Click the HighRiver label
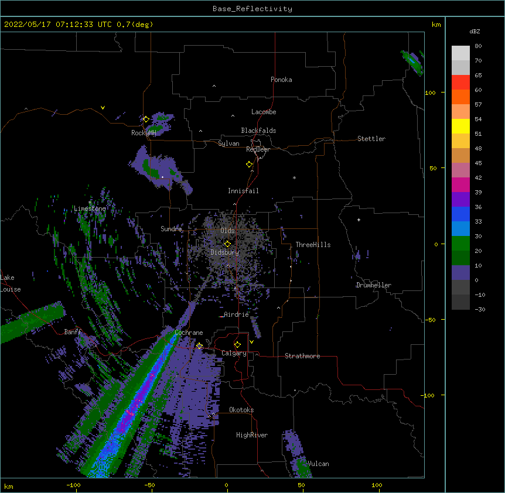The image size is (505, 493). coord(252,435)
